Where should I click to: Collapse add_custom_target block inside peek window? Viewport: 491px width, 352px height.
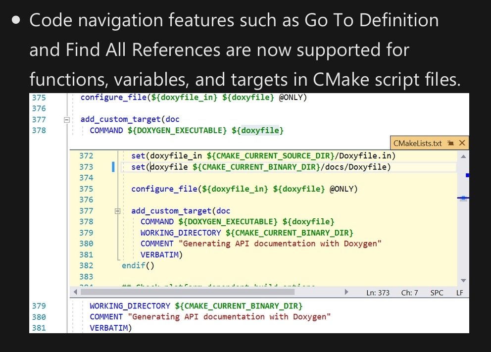(x=117, y=211)
